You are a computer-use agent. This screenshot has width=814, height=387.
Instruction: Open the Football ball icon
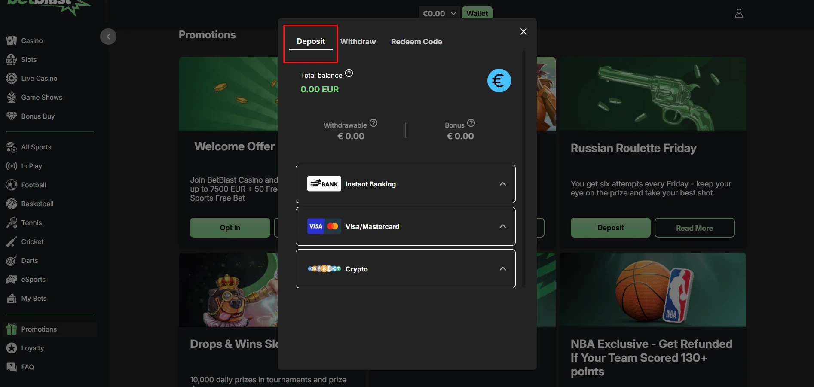pos(12,185)
